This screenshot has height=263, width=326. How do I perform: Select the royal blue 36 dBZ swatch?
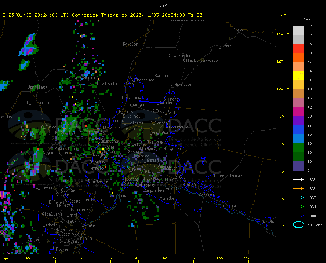pos(298,130)
